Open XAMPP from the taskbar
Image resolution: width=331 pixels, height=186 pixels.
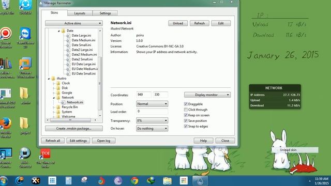click(36, 181)
